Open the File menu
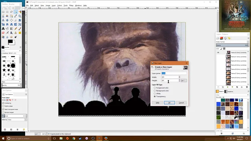Viewport: 251px width, 141px height. pos(28,6)
